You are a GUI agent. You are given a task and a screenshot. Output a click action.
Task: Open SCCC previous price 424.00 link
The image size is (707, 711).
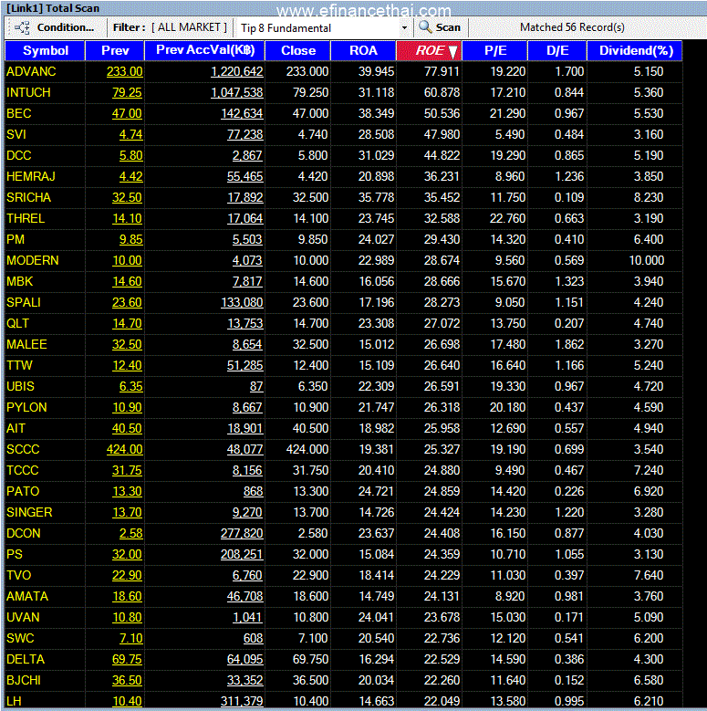(125, 449)
